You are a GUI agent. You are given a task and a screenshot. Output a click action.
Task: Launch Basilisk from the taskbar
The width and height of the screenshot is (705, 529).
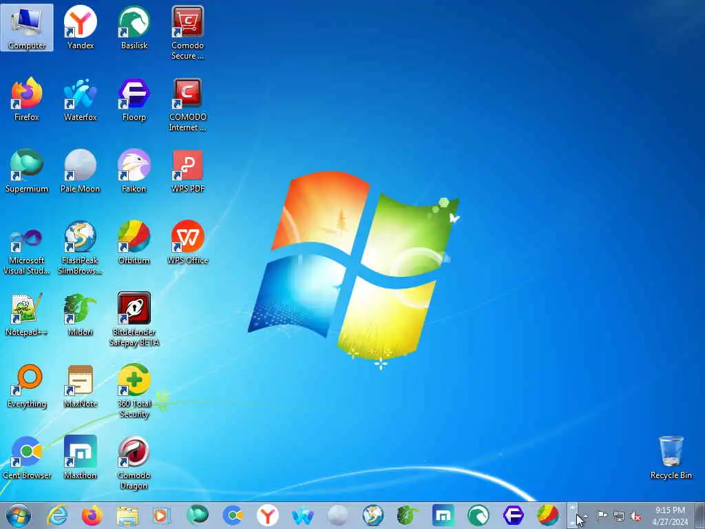tap(478, 515)
